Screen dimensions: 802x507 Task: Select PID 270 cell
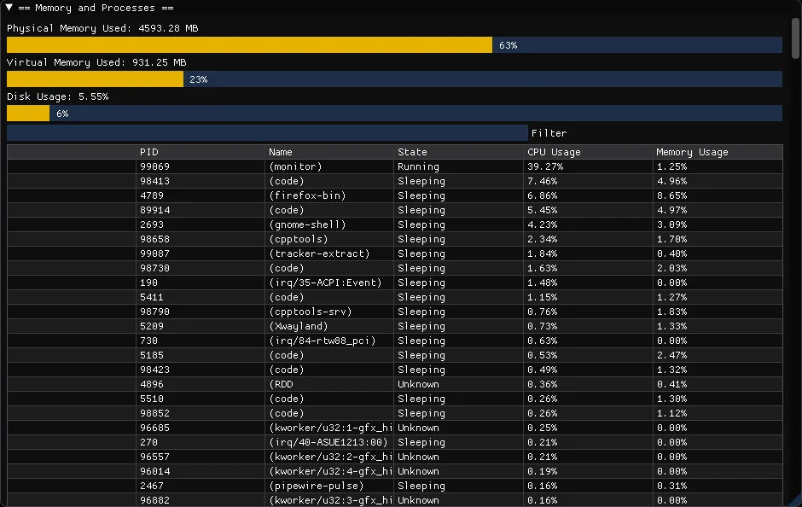click(148, 442)
